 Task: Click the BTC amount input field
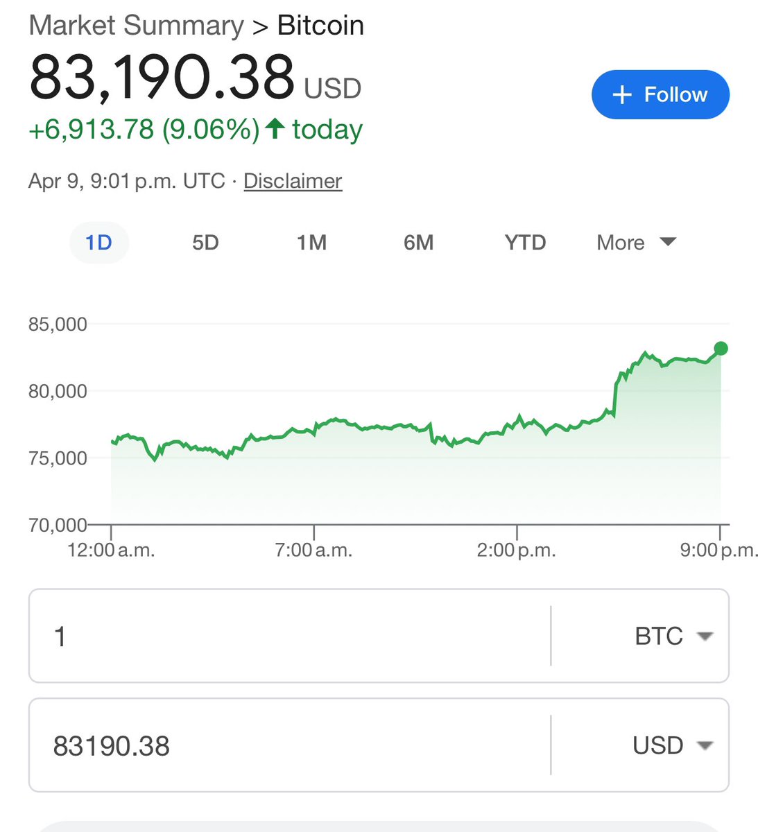(x=289, y=636)
